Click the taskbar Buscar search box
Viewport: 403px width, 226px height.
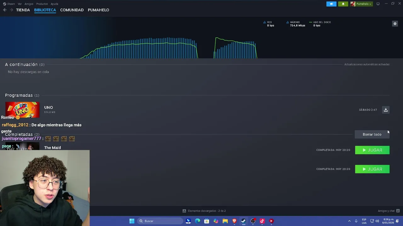160,221
